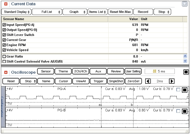Collapse the Current Data panel red arrow
This screenshot has height=134, width=190.
tap(6, 4)
